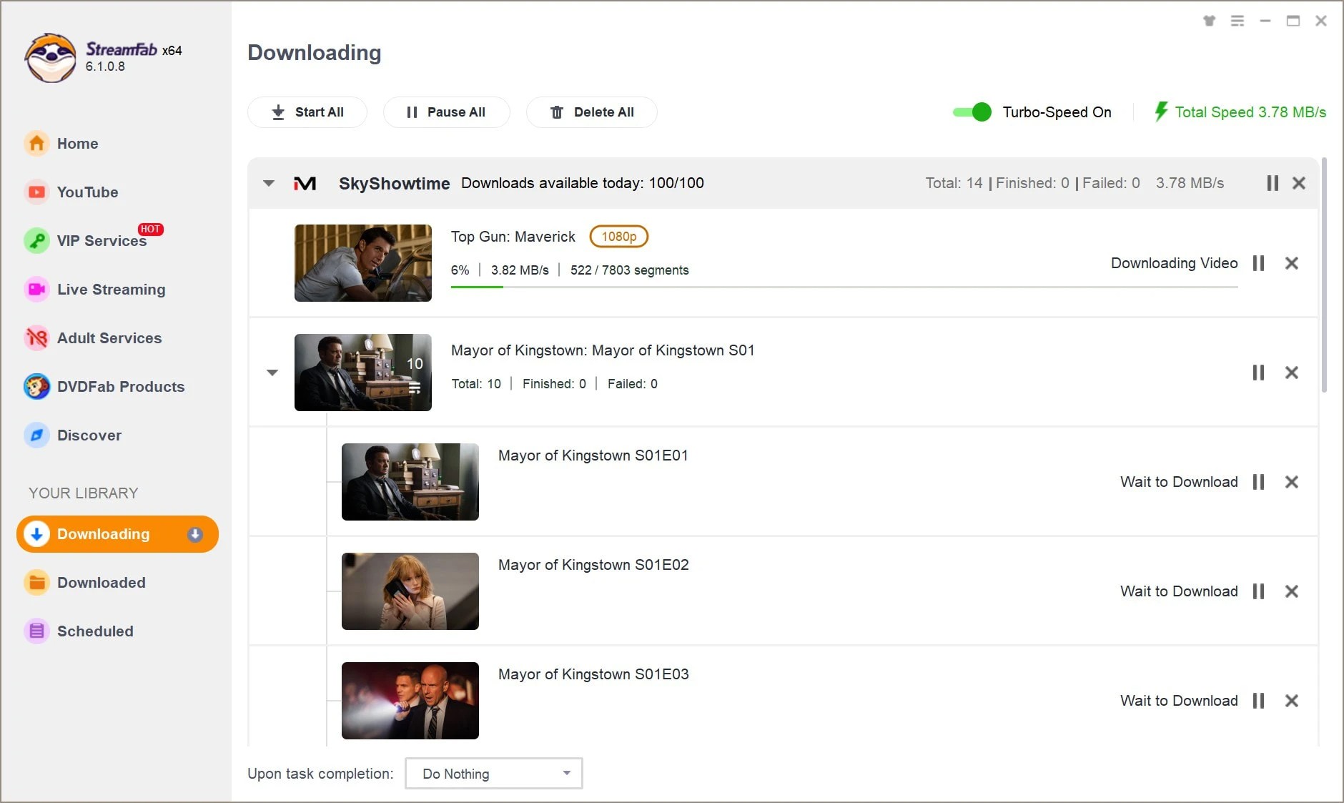The image size is (1344, 803).
Task: Click the Top Gun: Maverick thumbnail
Action: [363, 263]
